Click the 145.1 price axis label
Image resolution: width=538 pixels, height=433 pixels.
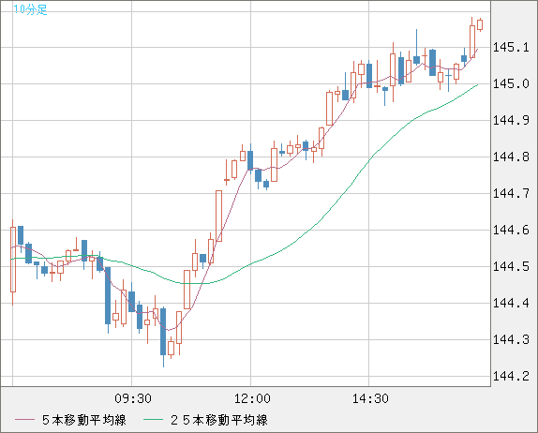(x=511, y=48)
